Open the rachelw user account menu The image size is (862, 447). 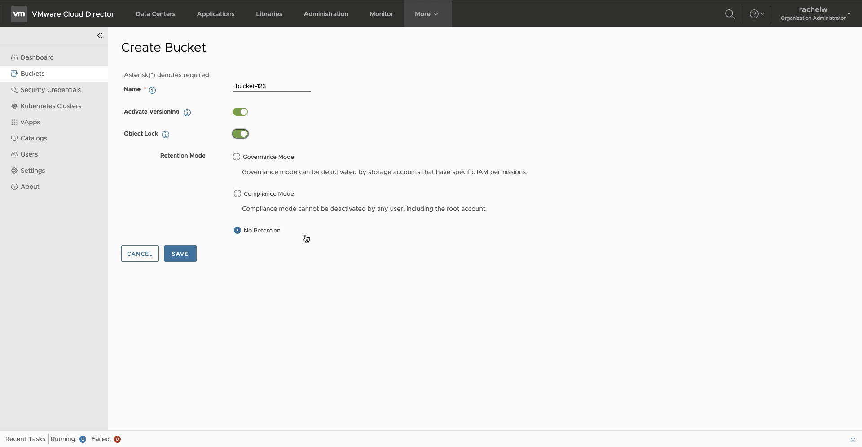pos(816,13)
